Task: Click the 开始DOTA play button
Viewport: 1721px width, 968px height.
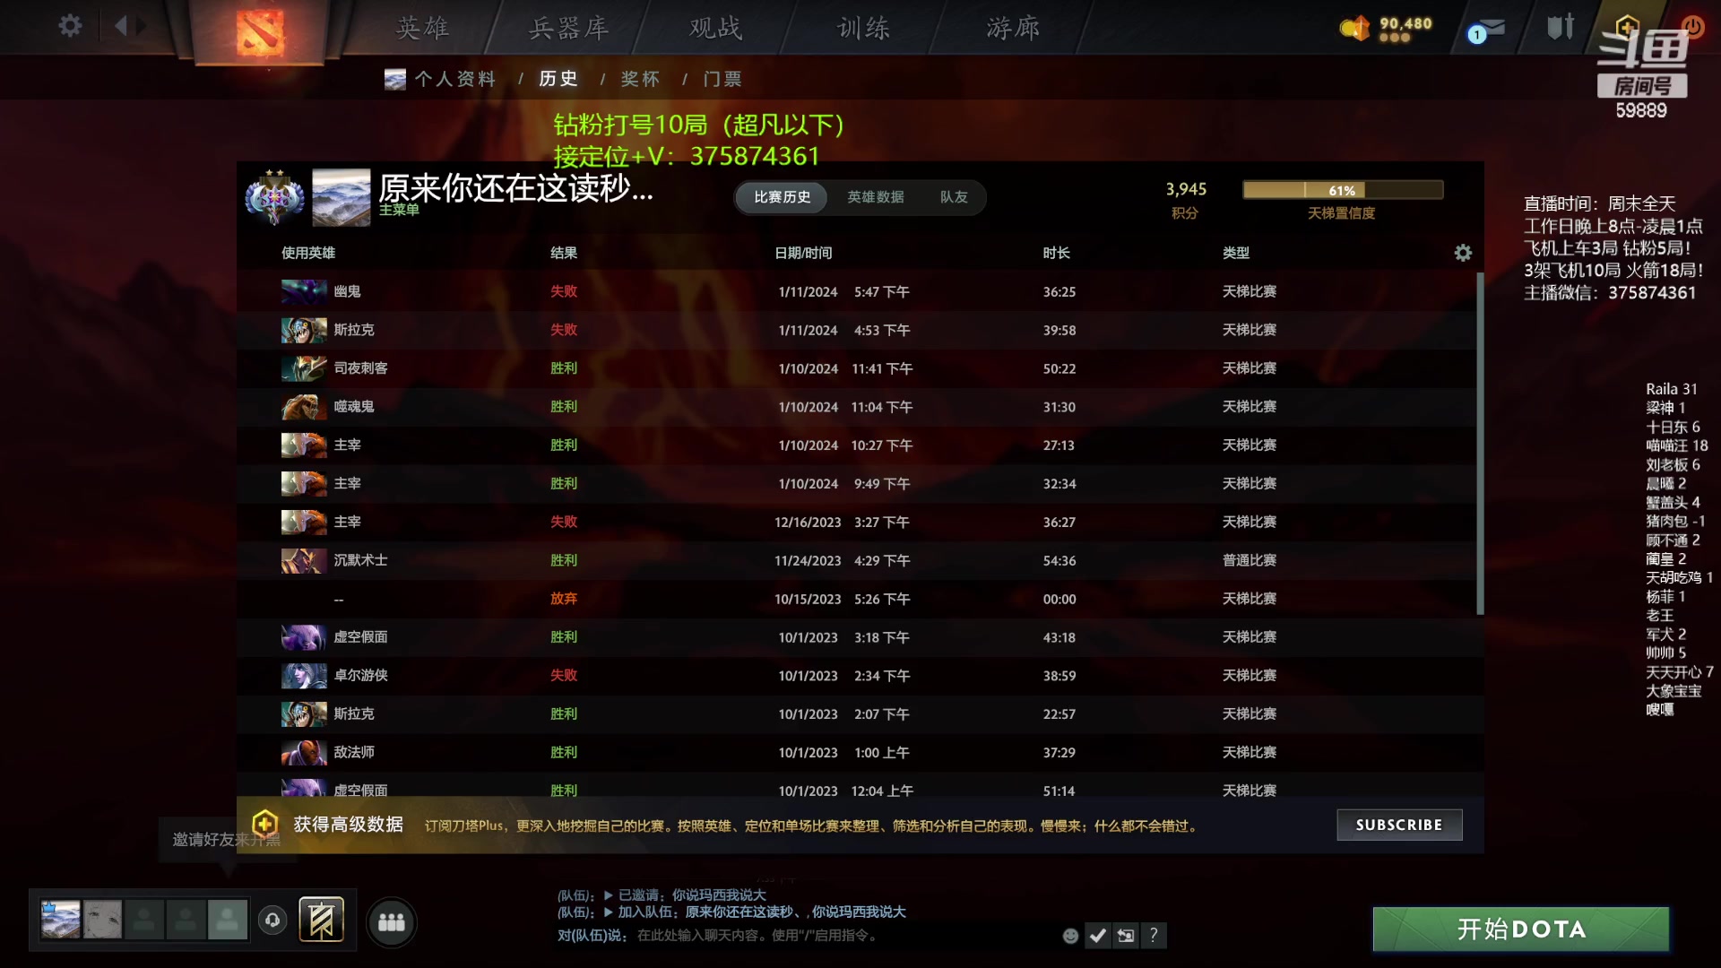Action: (1521, 929)
